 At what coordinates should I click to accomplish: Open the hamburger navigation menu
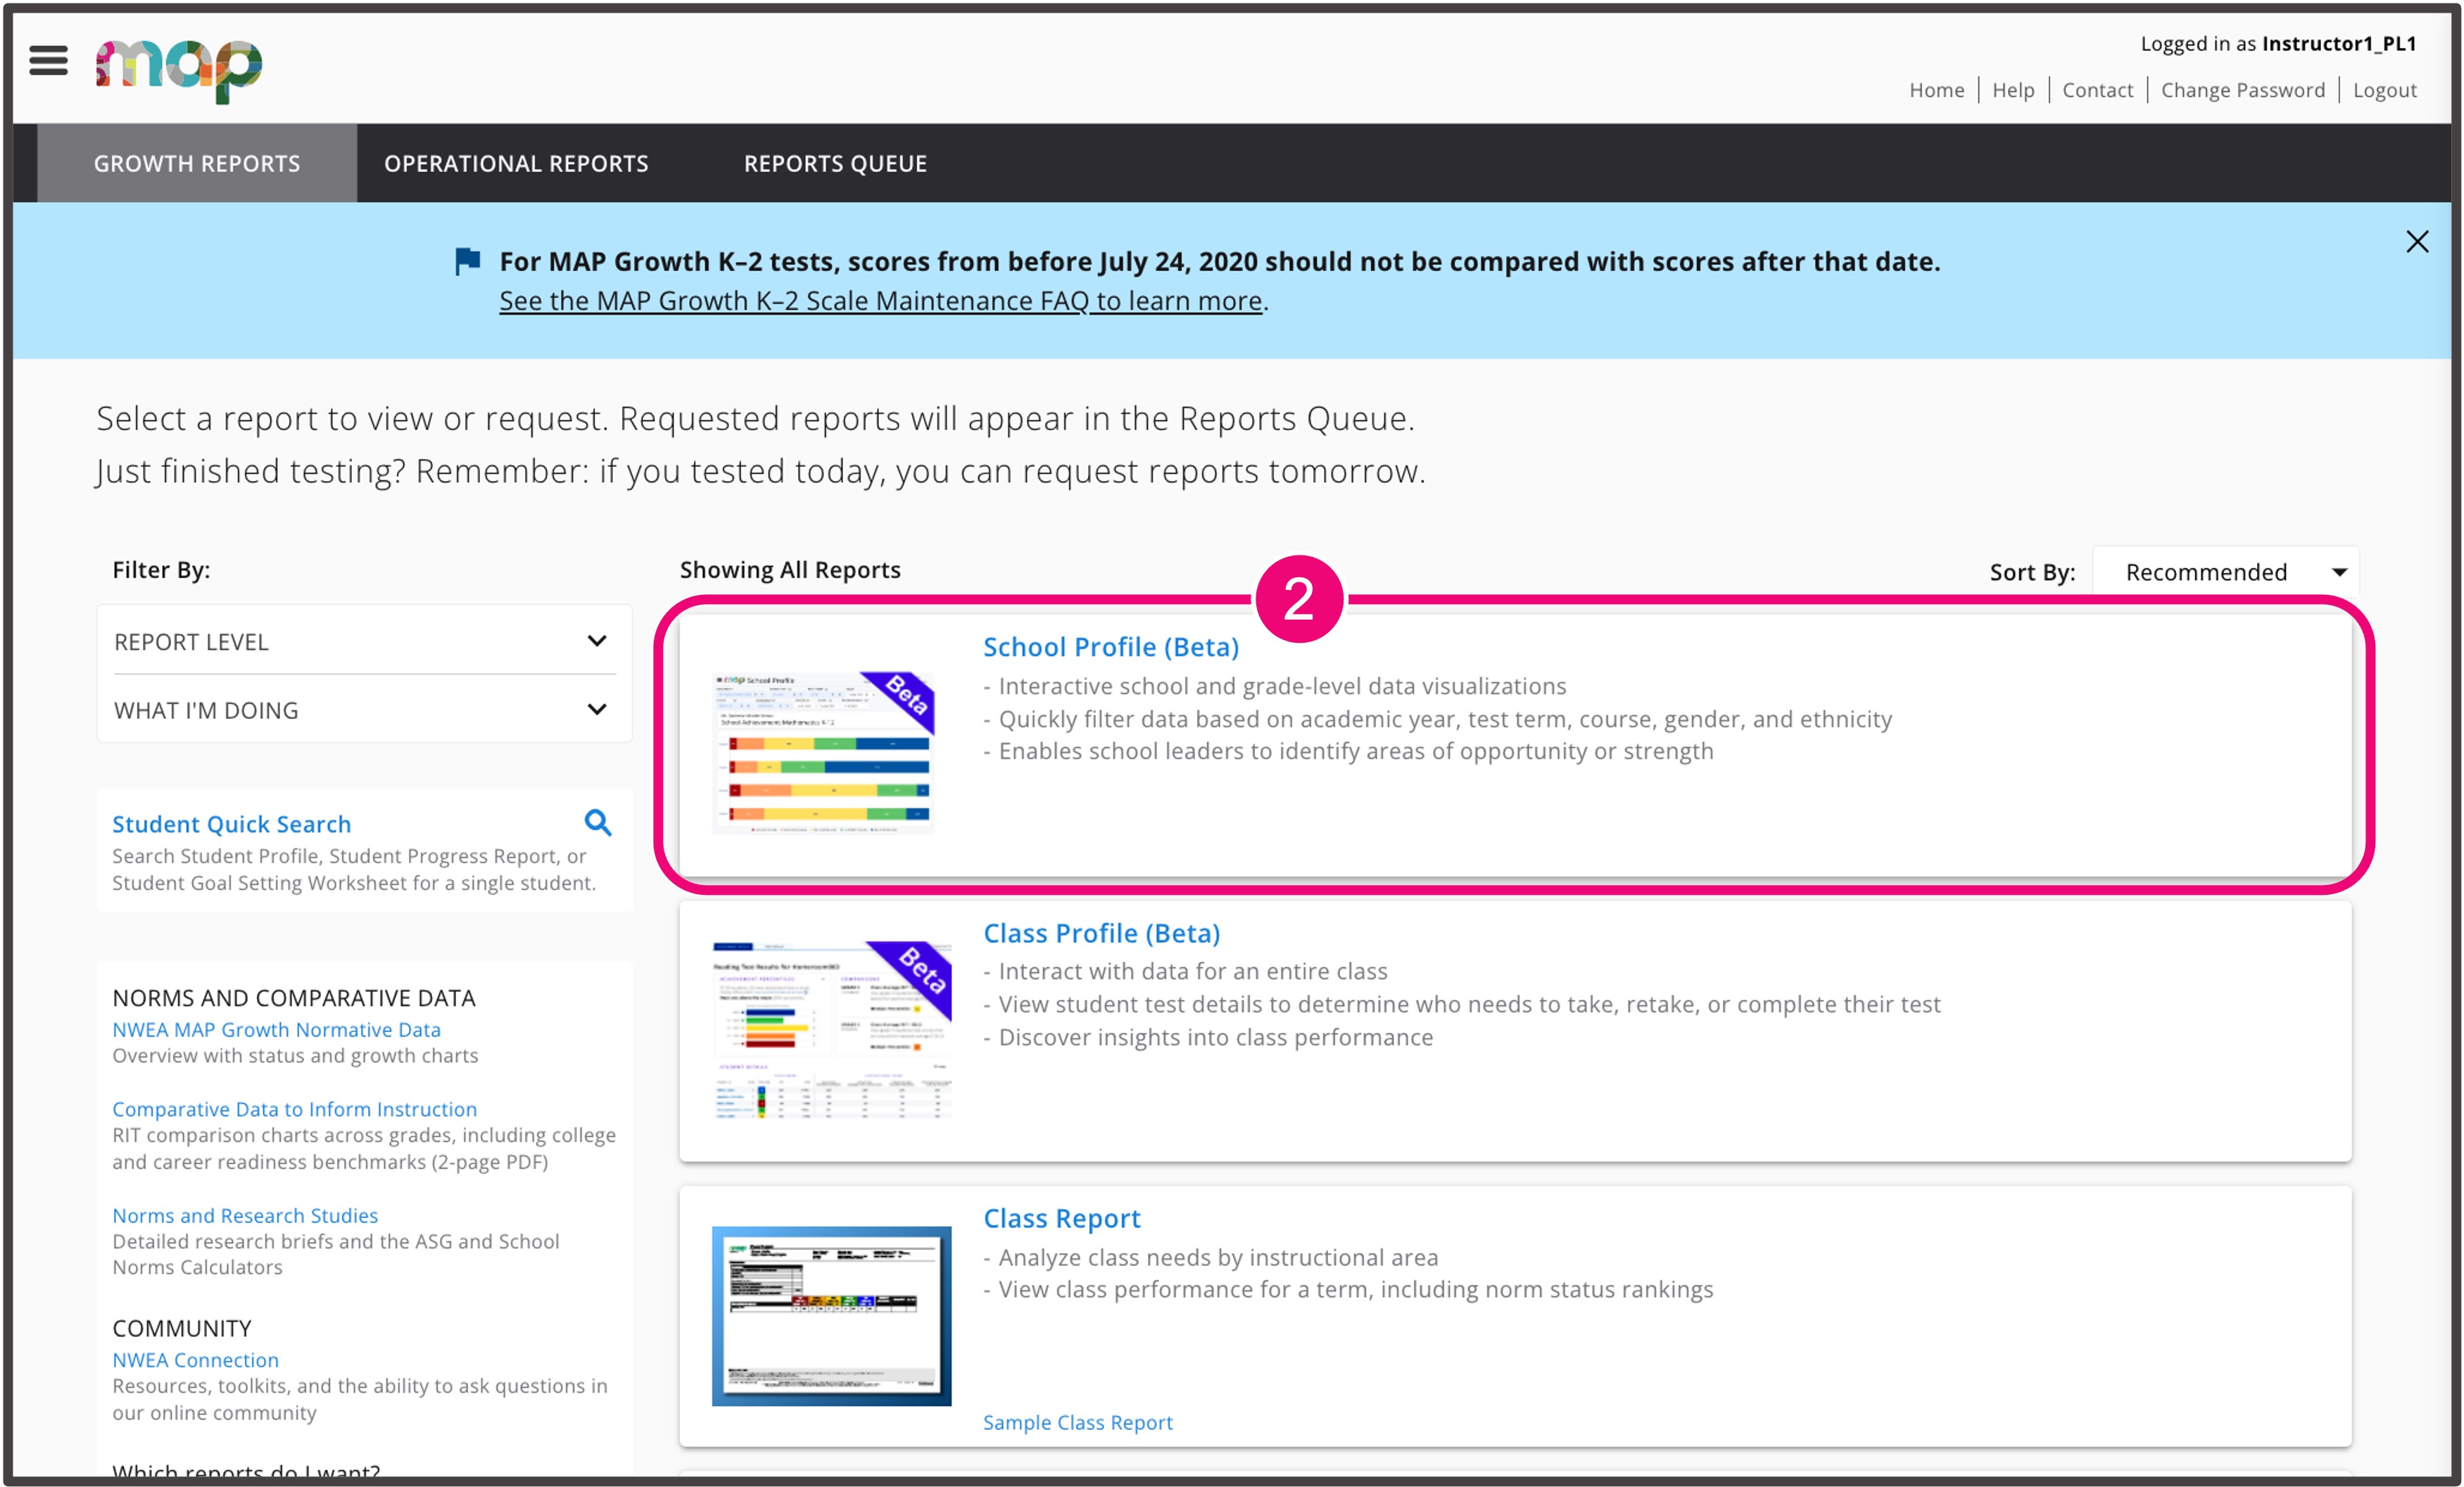coord(48,61)
